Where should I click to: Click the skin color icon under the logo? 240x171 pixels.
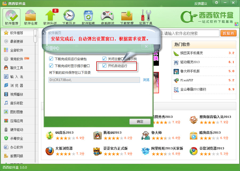click(237, 24)
